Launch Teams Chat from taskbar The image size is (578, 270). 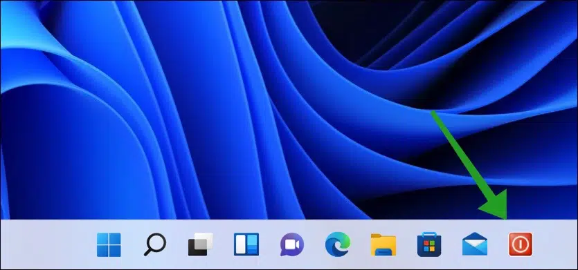click(x=292, y=244)
